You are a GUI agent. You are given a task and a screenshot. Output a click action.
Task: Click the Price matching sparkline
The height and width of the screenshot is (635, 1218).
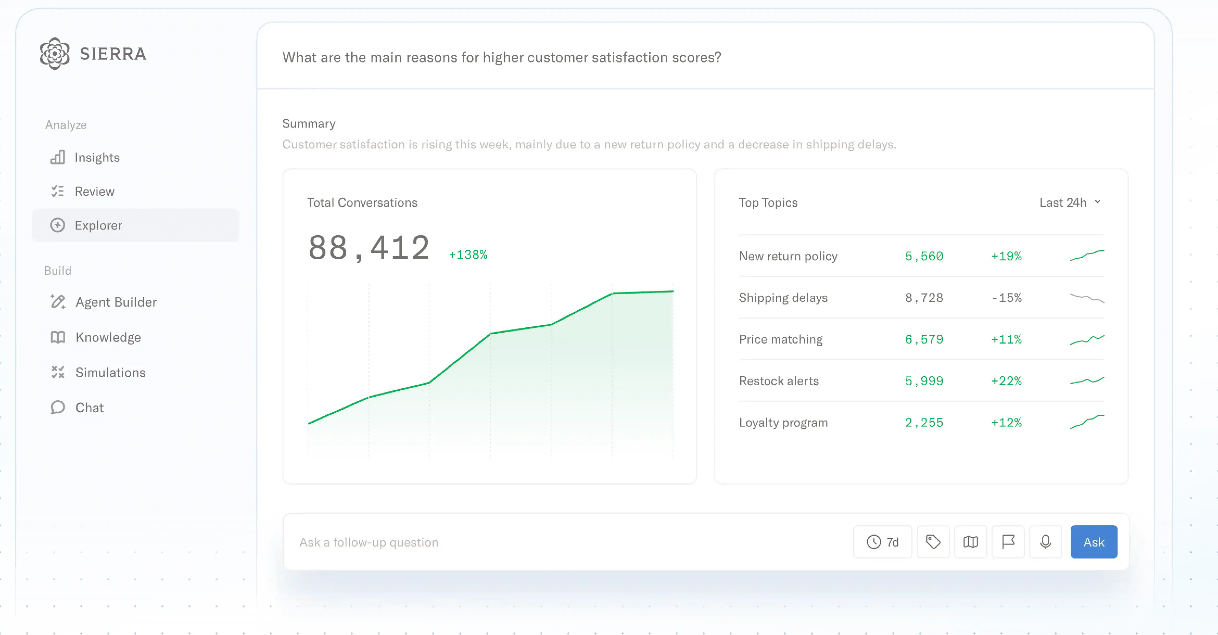tap(1087, 339)
